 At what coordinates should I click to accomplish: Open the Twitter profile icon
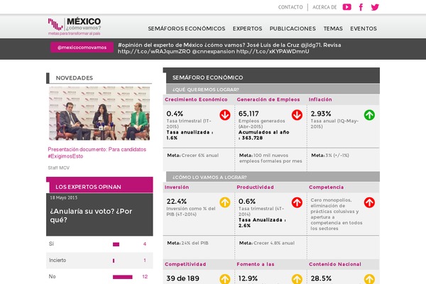tap(375, 7)
